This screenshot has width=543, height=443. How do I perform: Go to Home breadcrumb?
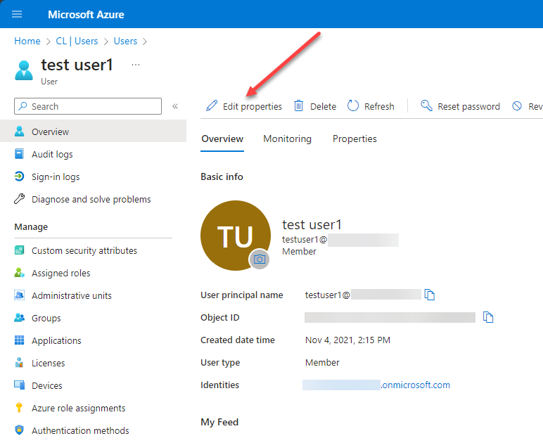27,41
